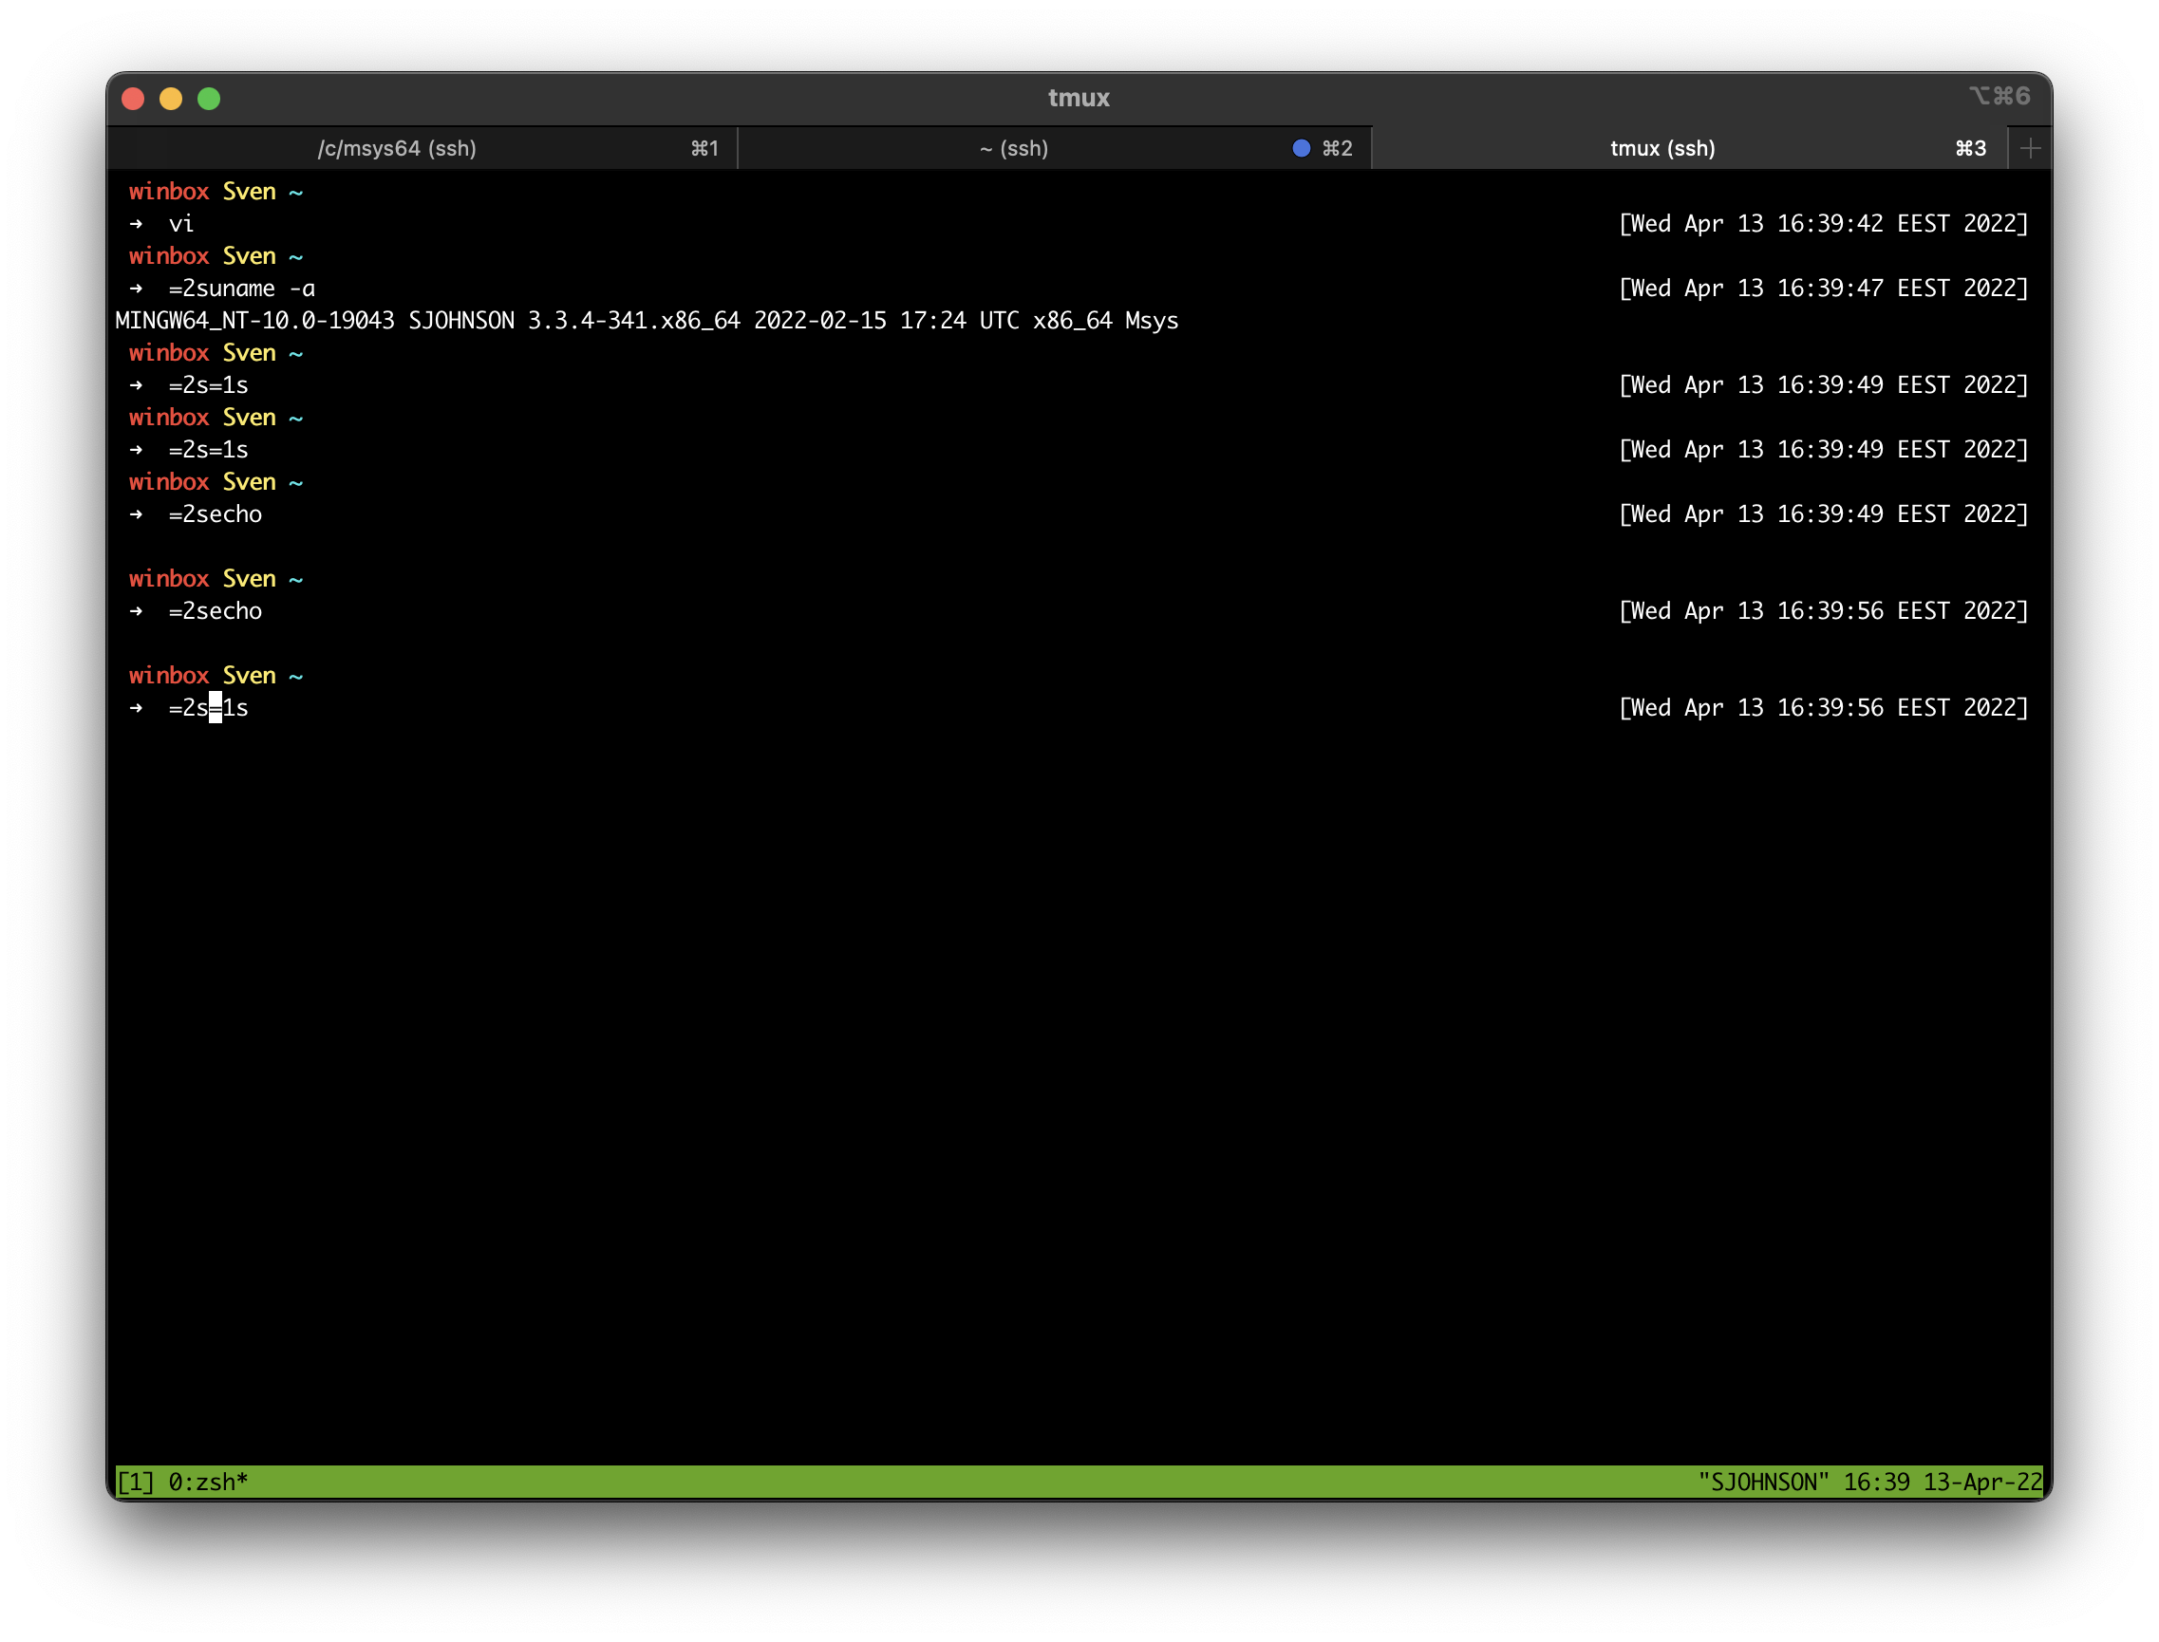
Task: Click "SJOHNSON" 16:39 13-Apr-22 status text
Action: [1869, 1483]
